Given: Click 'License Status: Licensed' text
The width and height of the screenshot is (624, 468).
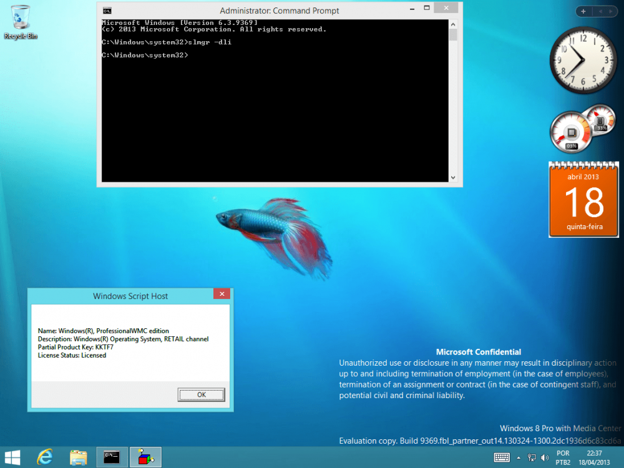Looking at the screenshot, I should coord(72,356).
